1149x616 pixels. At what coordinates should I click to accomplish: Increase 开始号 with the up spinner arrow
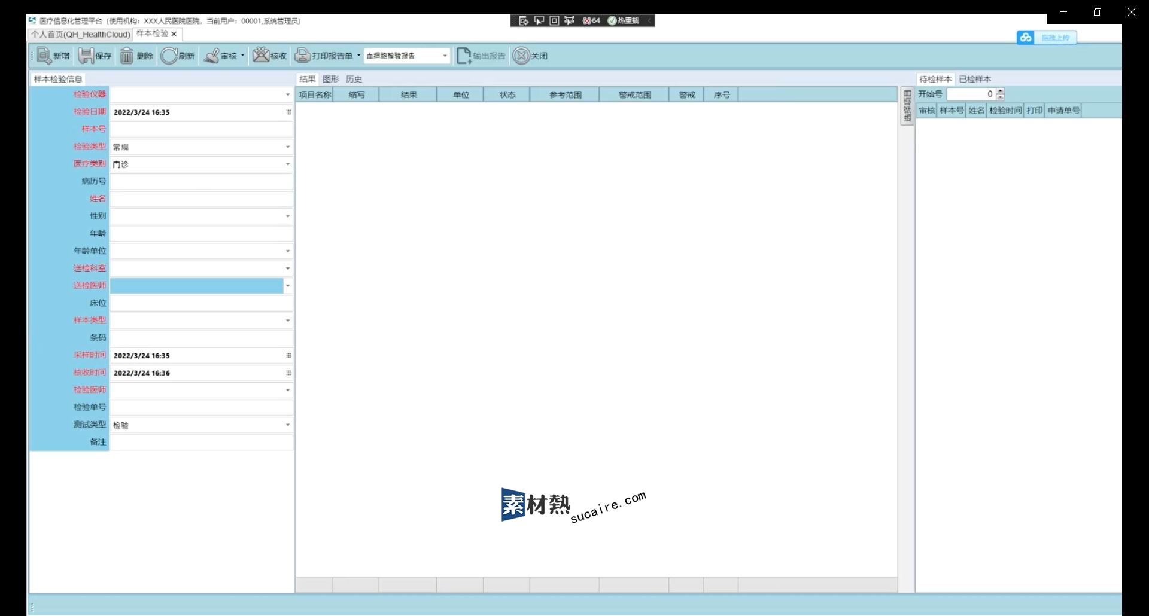click(x=1001, y=91)
